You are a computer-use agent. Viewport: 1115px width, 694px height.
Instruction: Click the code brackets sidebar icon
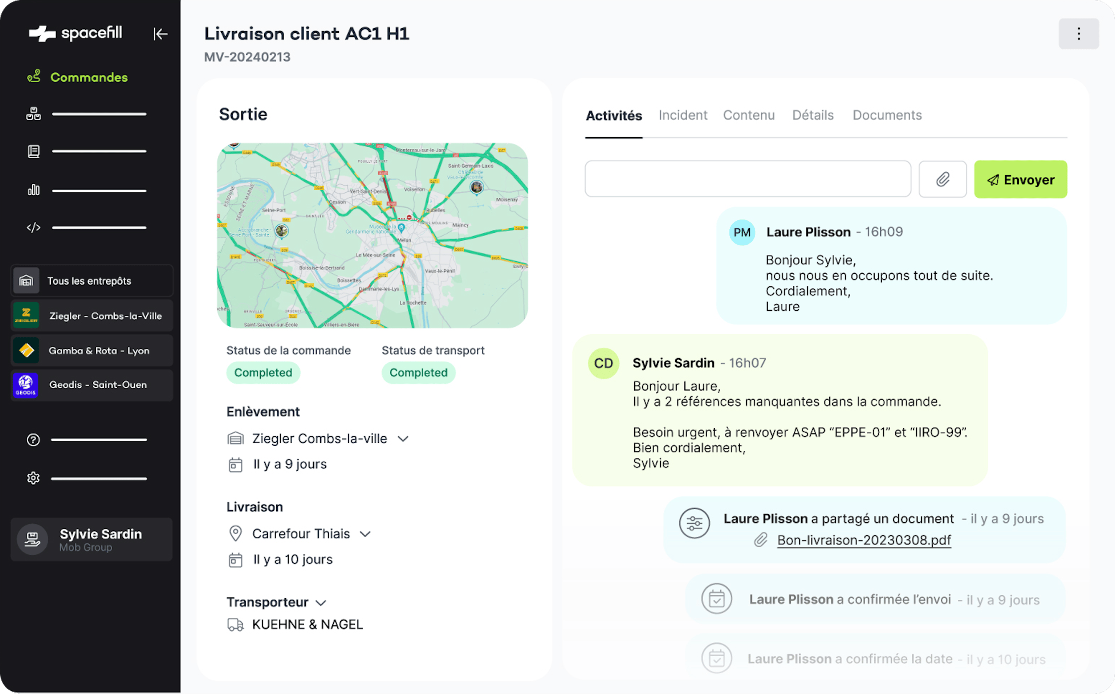pos(33,228)
